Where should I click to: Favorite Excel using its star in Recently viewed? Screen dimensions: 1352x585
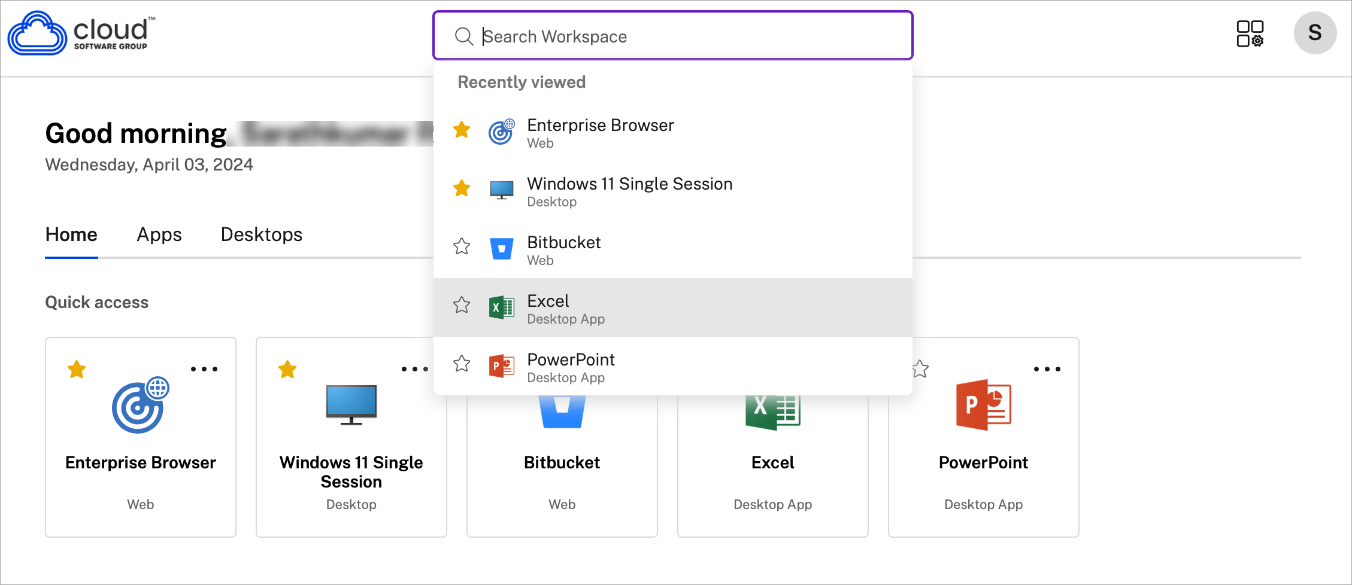tap(462, 305)
